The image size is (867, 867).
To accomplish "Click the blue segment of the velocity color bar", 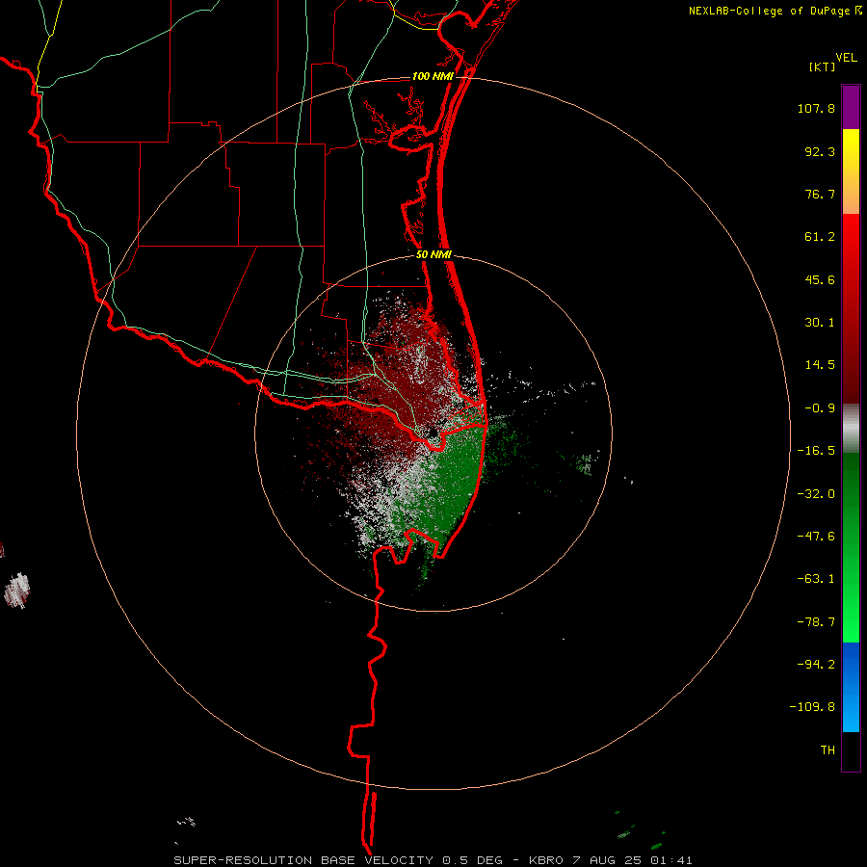I will (x=851, y=687).
